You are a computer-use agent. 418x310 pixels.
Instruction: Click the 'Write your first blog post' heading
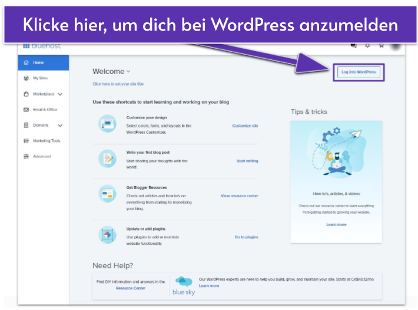coord(148,153)
